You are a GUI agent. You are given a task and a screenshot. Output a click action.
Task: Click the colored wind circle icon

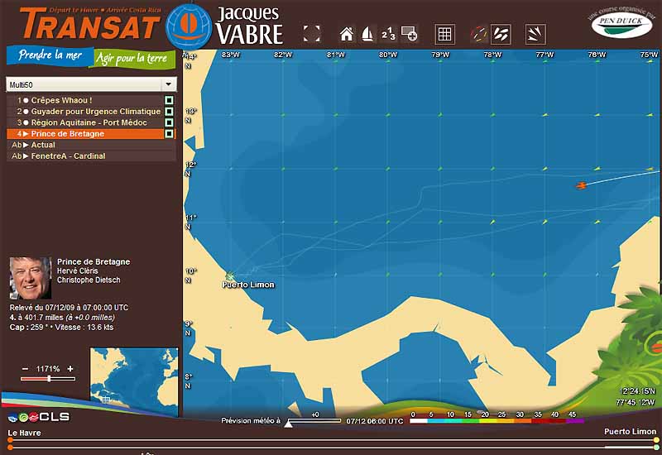pos(479,34)
